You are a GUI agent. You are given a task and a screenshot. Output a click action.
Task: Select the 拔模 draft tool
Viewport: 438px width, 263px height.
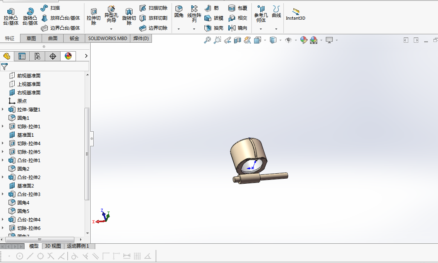pos(214,18)
